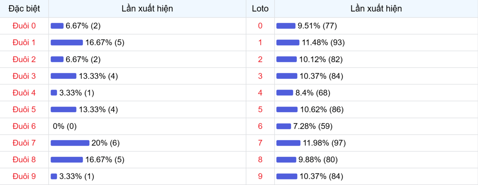Click the "0% (0)" cell text
Screen dimensions: 478x185
pos(65,126)
